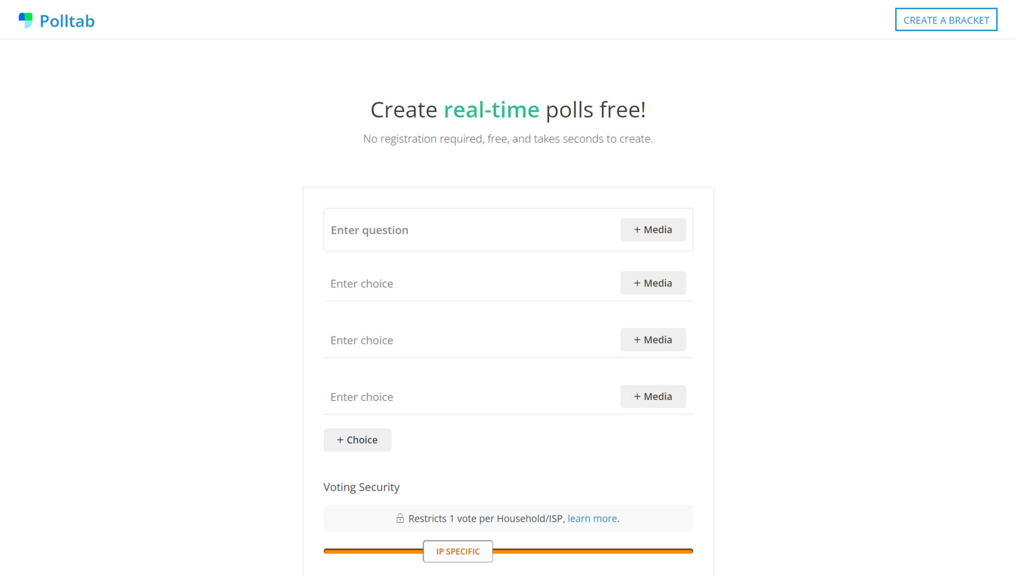Screen dimensions: 1015x576
Task: Add another answer choice
Action: (357, 440)
